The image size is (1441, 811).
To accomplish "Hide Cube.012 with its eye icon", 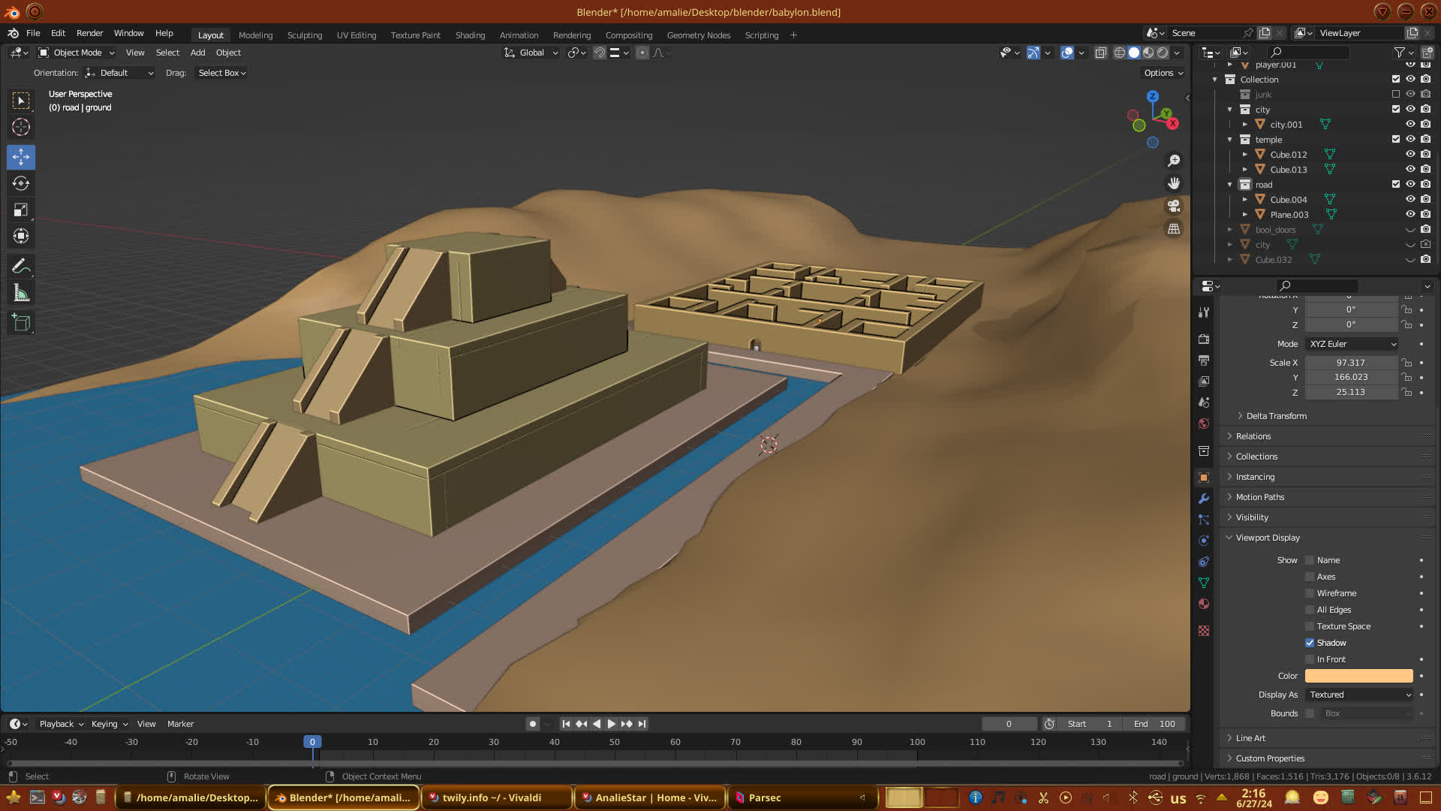I will click(1410, 154).
